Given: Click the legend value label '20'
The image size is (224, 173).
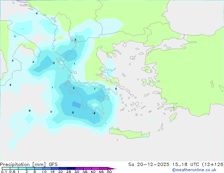Looking at the screenshot, I should click(60, 172).
